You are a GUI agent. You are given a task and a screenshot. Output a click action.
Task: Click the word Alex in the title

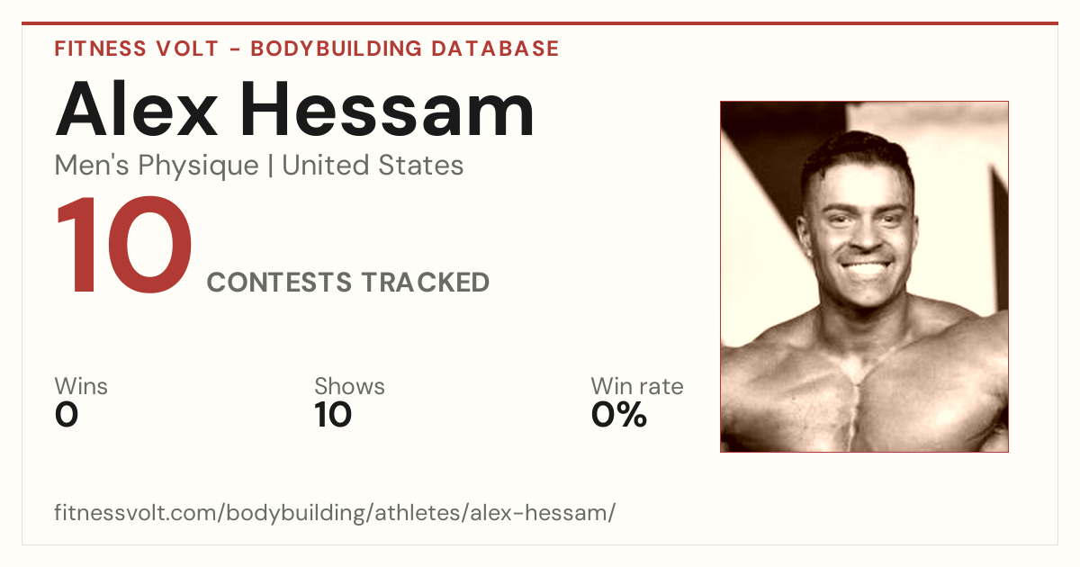click(136, 109)
